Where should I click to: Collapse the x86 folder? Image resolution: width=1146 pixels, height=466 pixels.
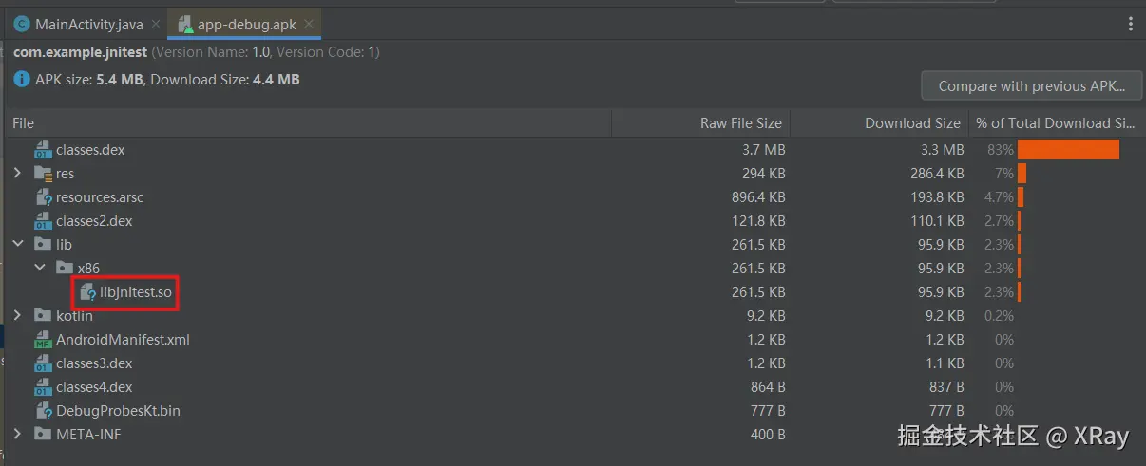point(40,269)
